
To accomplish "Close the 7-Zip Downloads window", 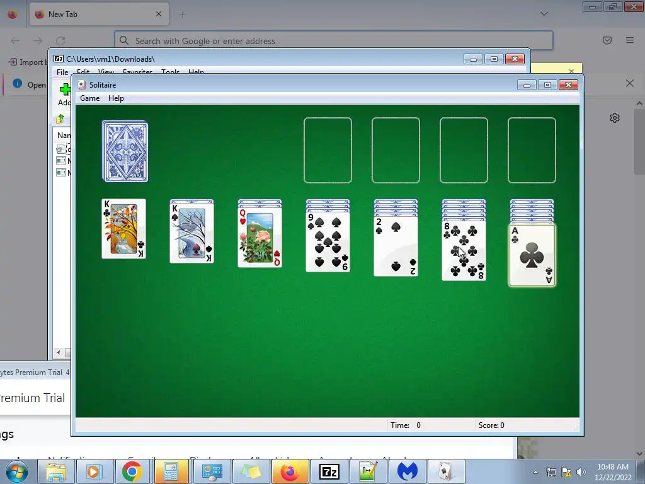I will pyautogui.click(x=515, y=59).
